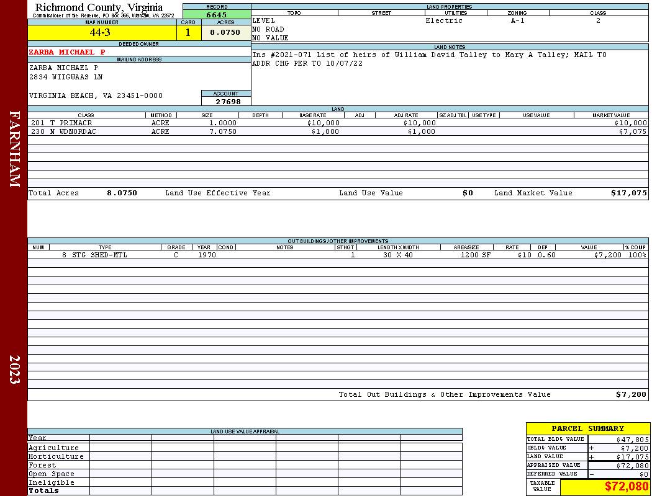Select appraised value $72,080
Screen dimensions: 652x496
pos(633,466)
